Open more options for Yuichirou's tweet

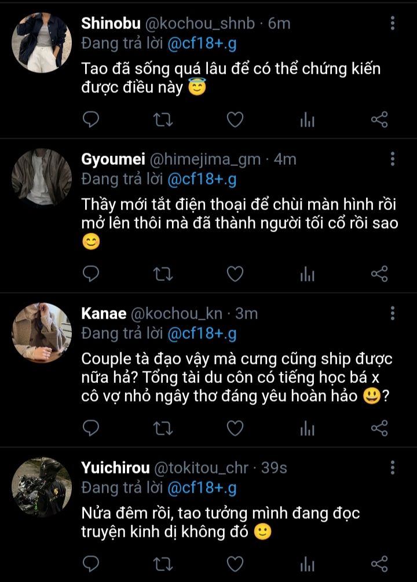click(x=393, y=468)
